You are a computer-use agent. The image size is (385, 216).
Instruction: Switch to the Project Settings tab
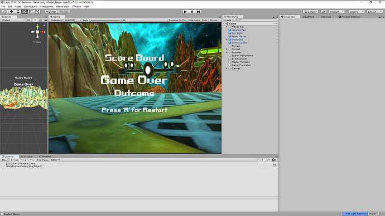(x=349, y=17)
